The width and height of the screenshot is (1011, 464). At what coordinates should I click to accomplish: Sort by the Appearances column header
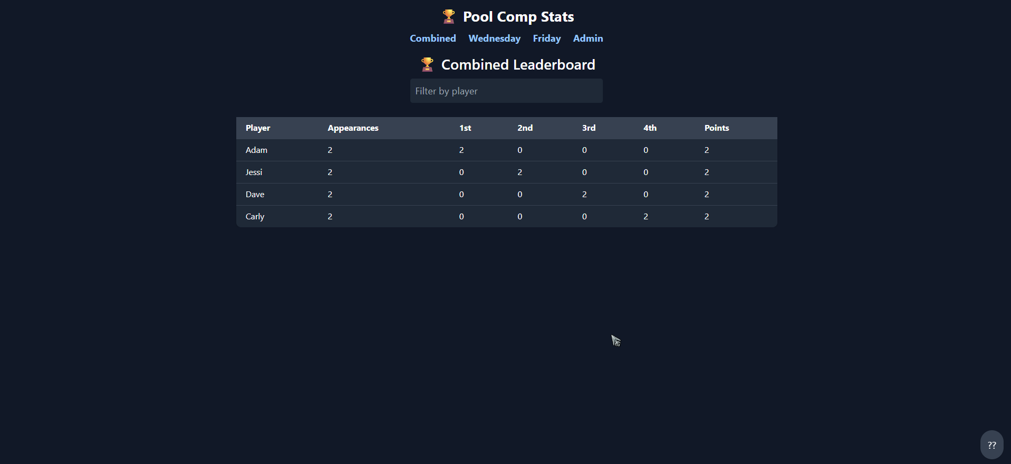353,128
